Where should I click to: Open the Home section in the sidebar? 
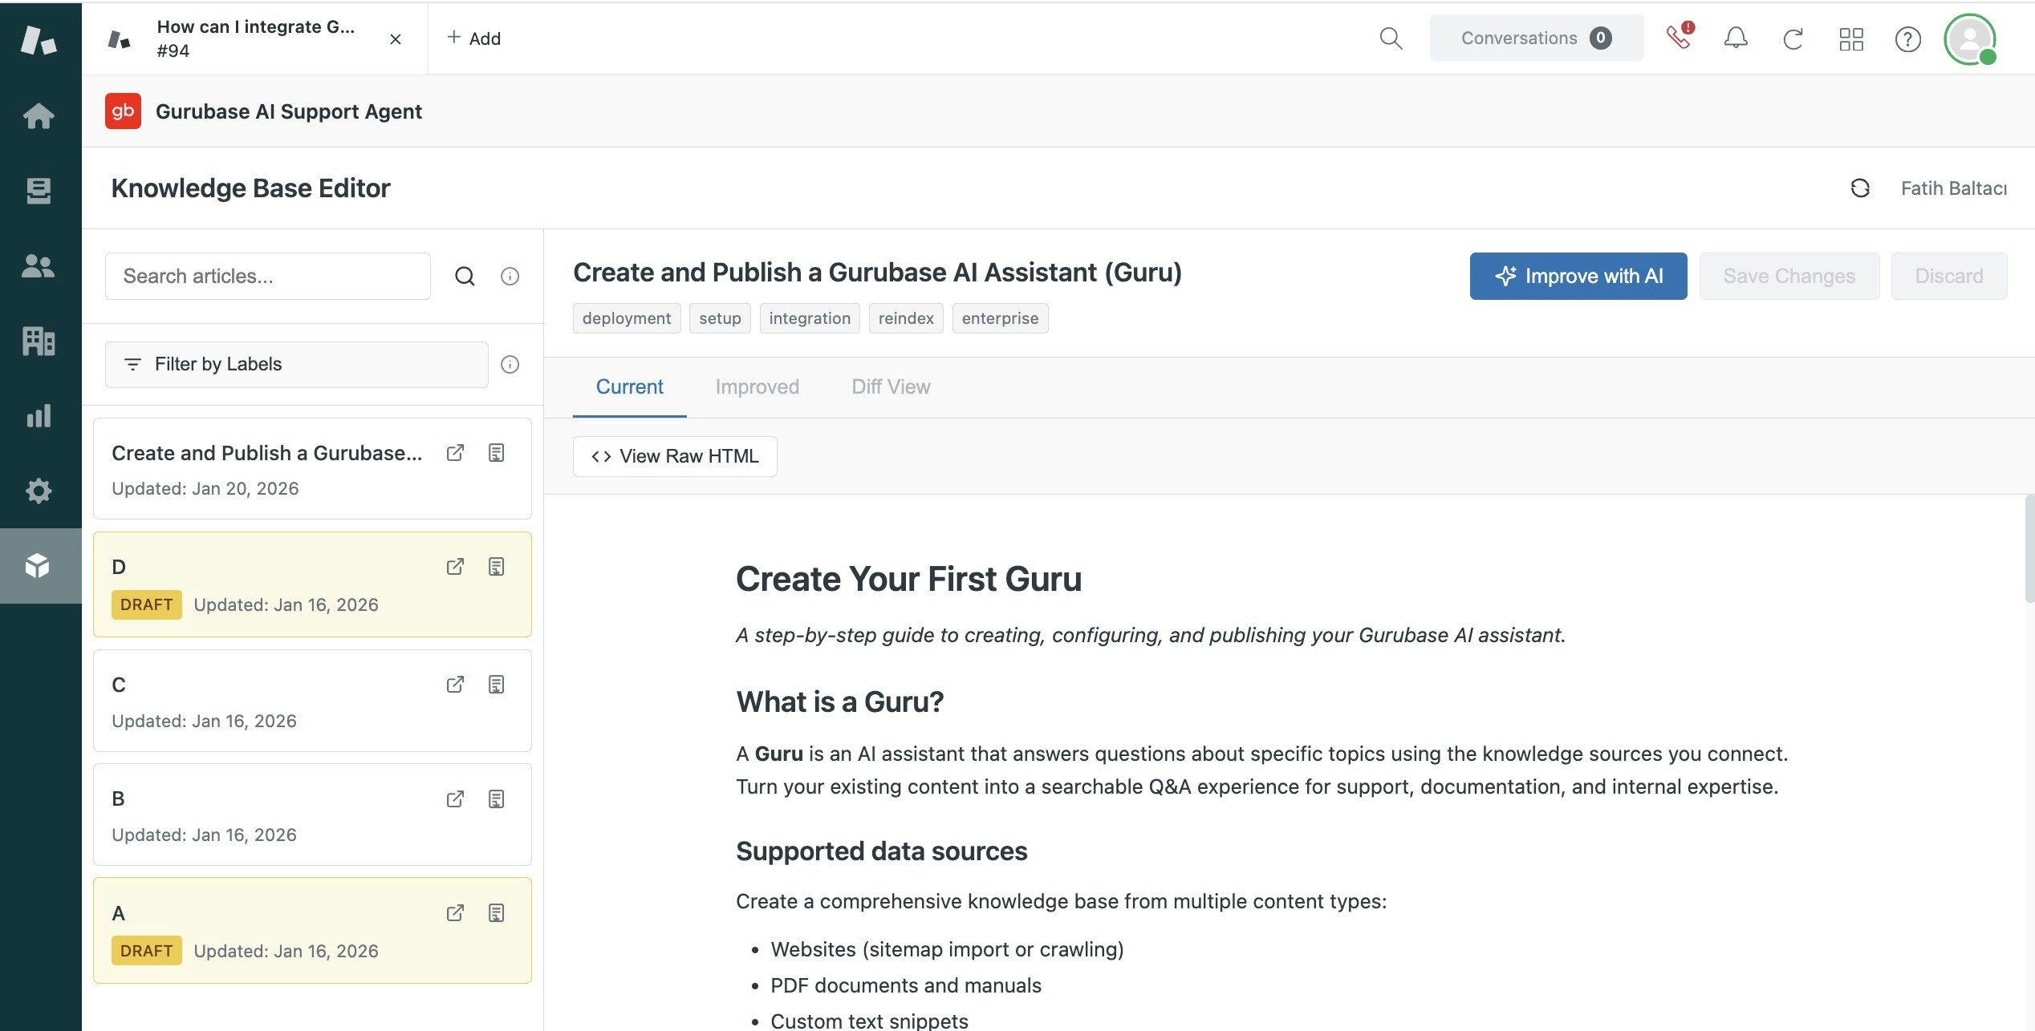[x=39, y=116]
